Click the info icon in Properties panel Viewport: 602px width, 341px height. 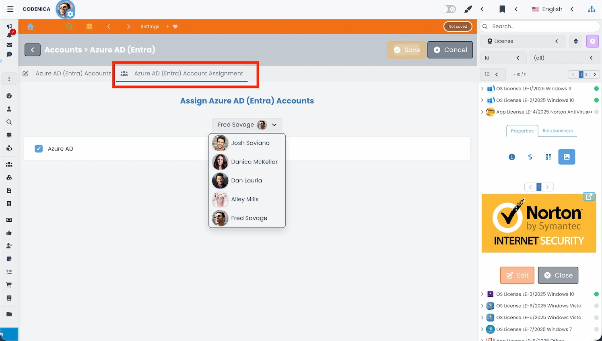point(511,157)
